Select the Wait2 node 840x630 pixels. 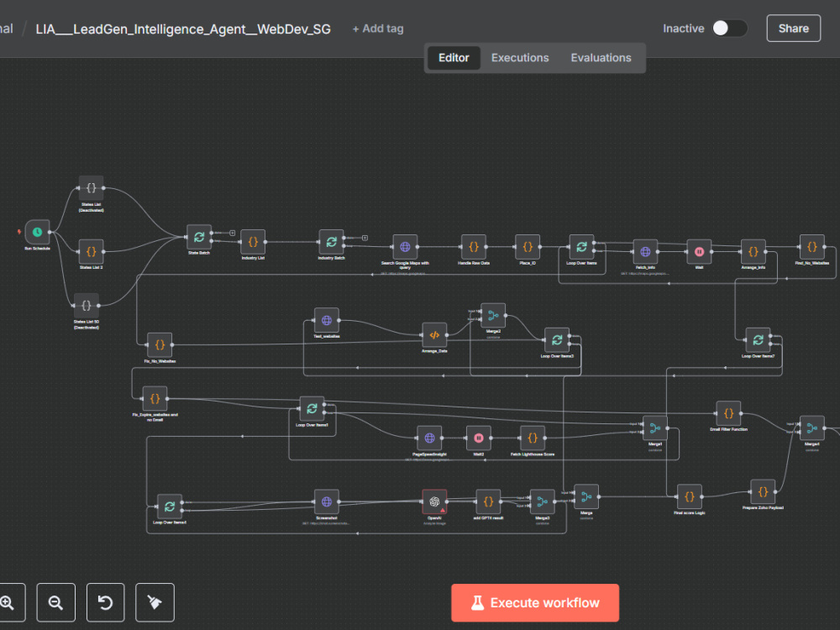pos(479,438)
